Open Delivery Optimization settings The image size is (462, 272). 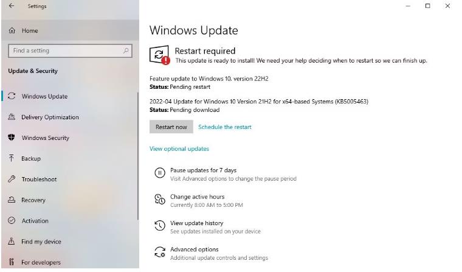click(x=70, y=117)
